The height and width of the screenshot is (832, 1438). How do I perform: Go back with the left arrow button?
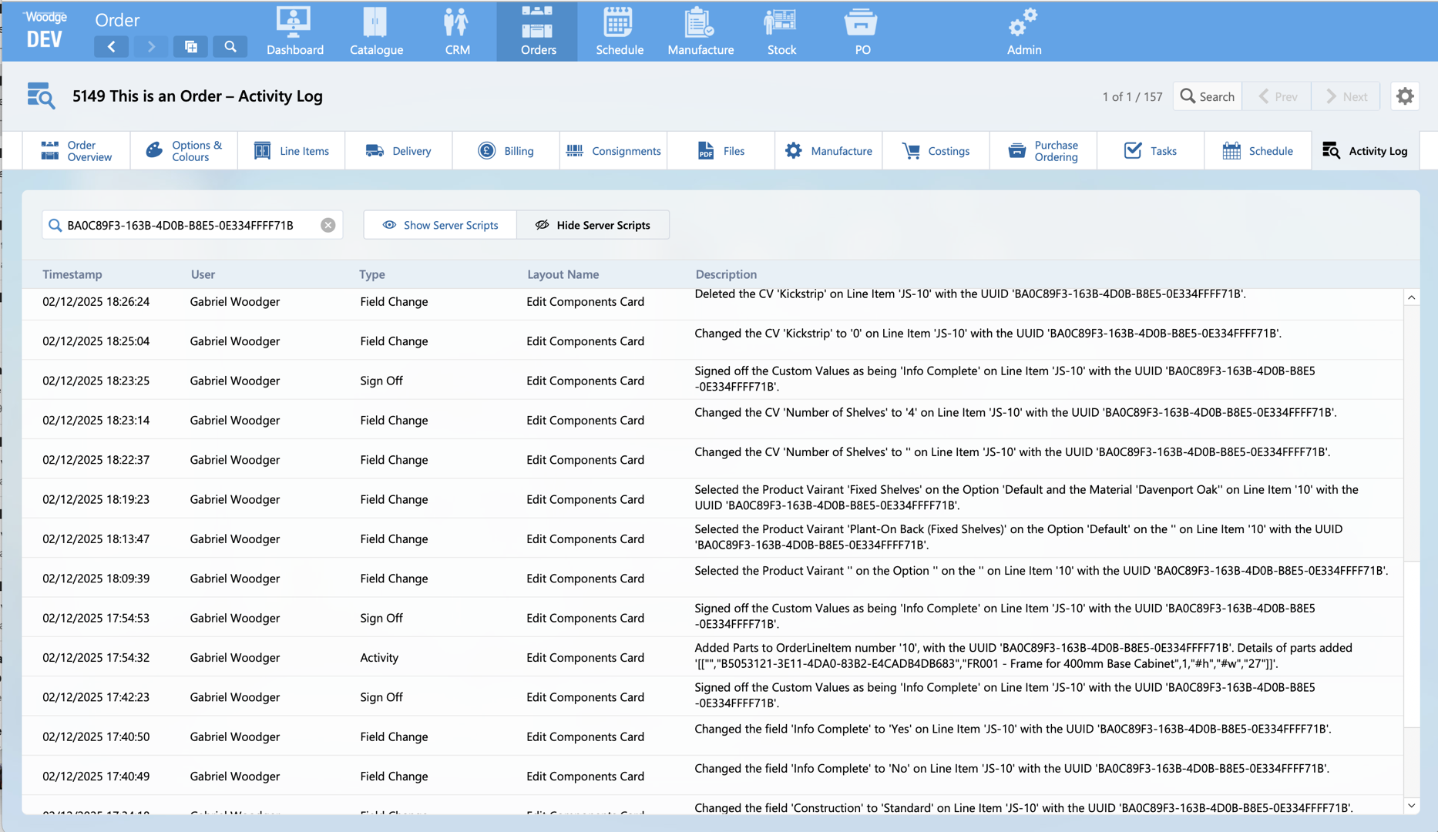(x=112, y=47)
